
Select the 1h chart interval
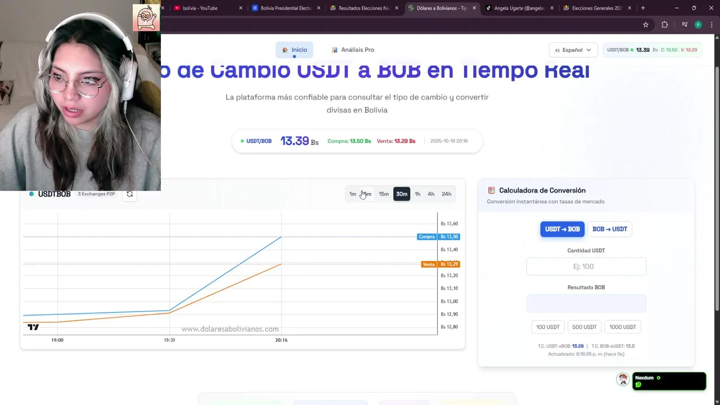click(417, 194)
